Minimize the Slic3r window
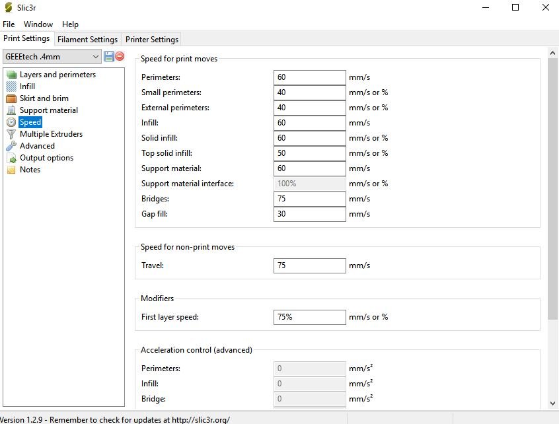Screen dimensions: 559x424 click(486, 7)
